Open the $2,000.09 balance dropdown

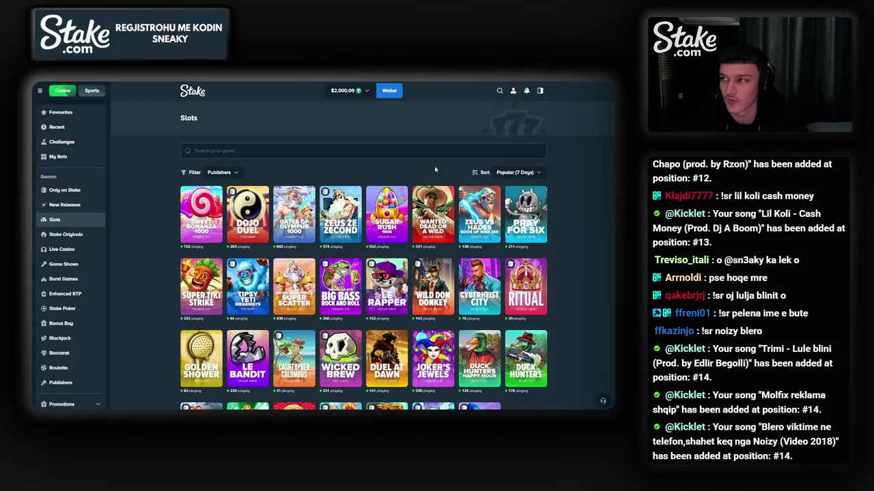(x=349, y=91)
